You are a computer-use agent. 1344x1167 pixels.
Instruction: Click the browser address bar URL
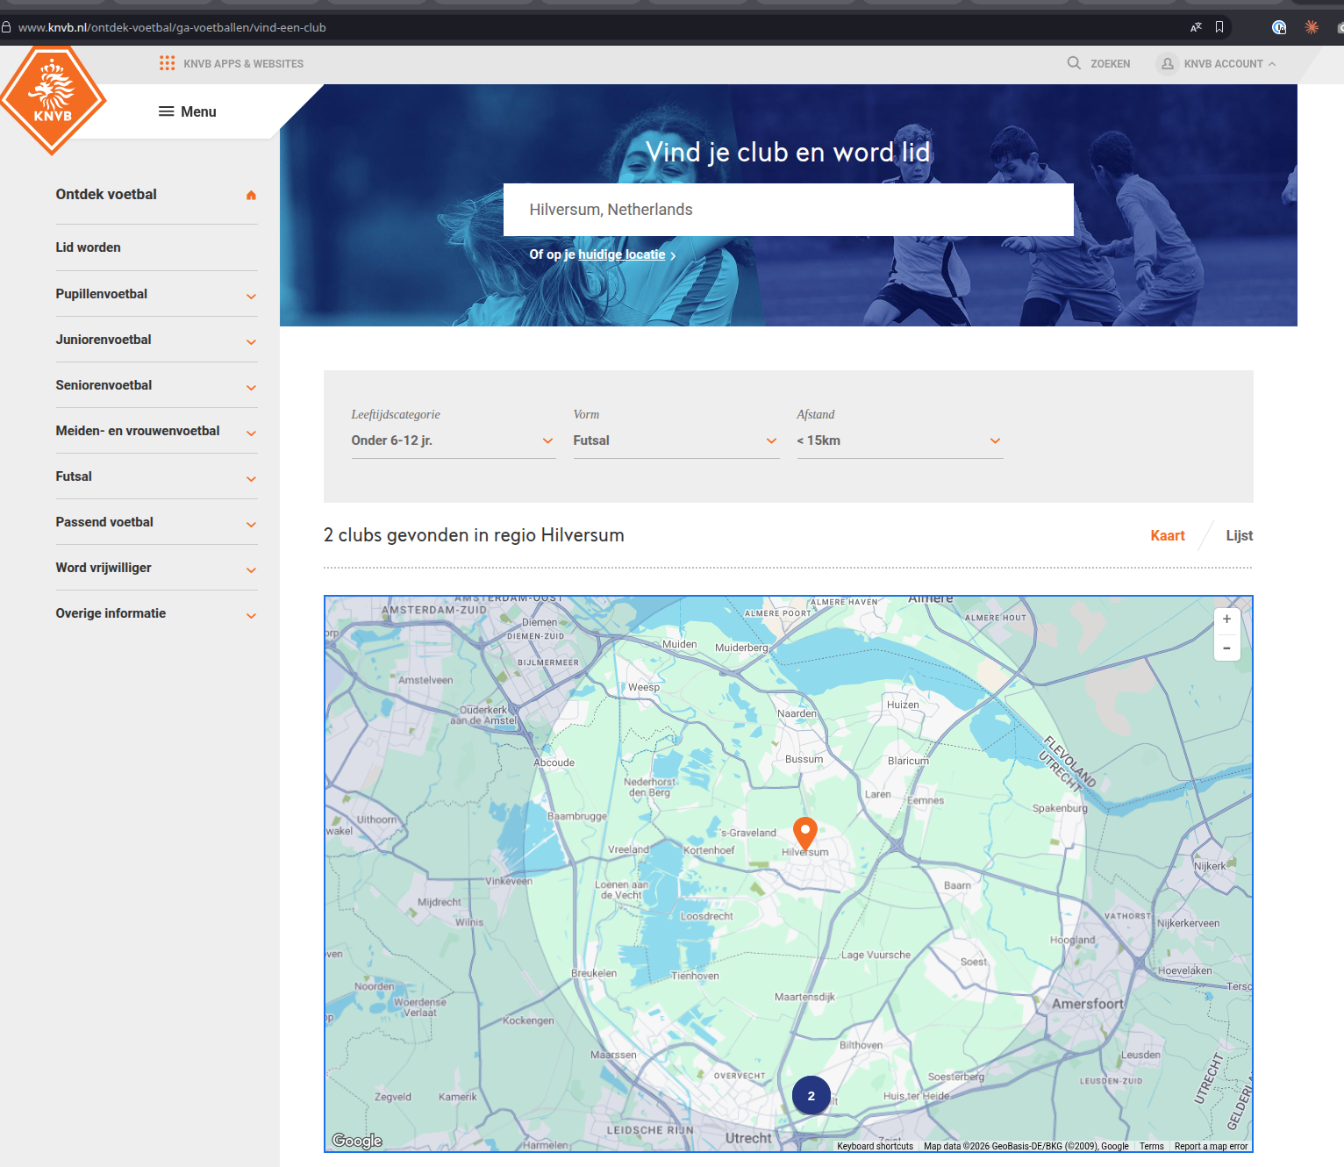tap(172, 27)
